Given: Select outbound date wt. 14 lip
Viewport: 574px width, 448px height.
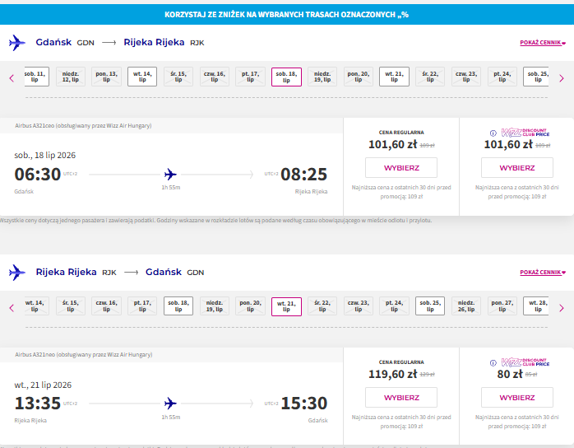Looking at the screenshot, I should pos(142,77).
